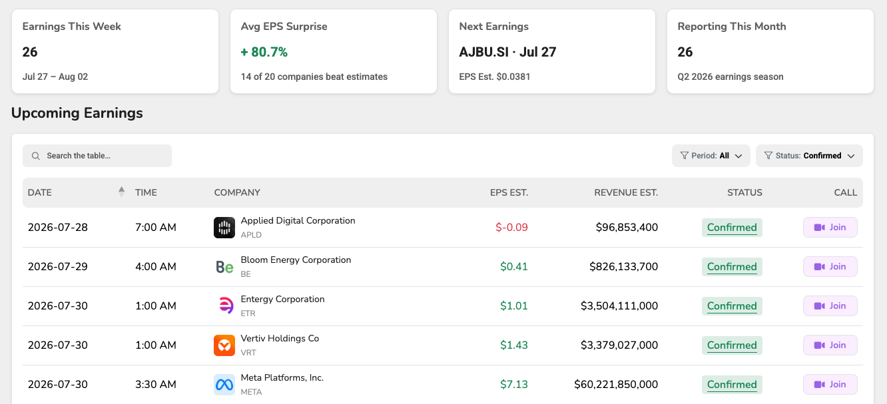Open the Avg EPS Surprise card
This screenshot has height=404, width=887.
334,51
